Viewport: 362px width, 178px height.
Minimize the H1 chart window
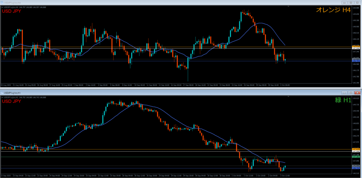click(345, 93)
